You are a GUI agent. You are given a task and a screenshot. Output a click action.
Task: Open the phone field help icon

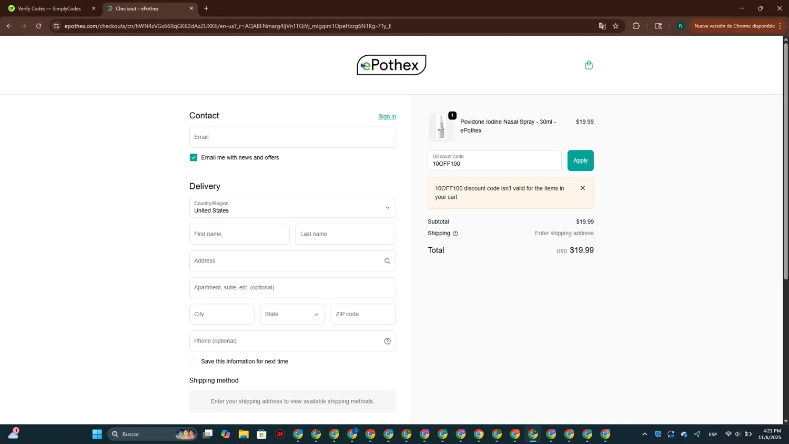tap(387, 341)
